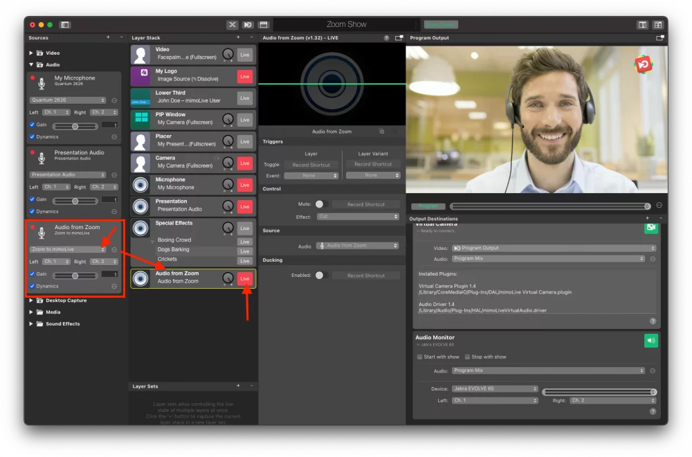Click Record Shortcut for Mute
The image size is (692, 457).
[366, 204]
